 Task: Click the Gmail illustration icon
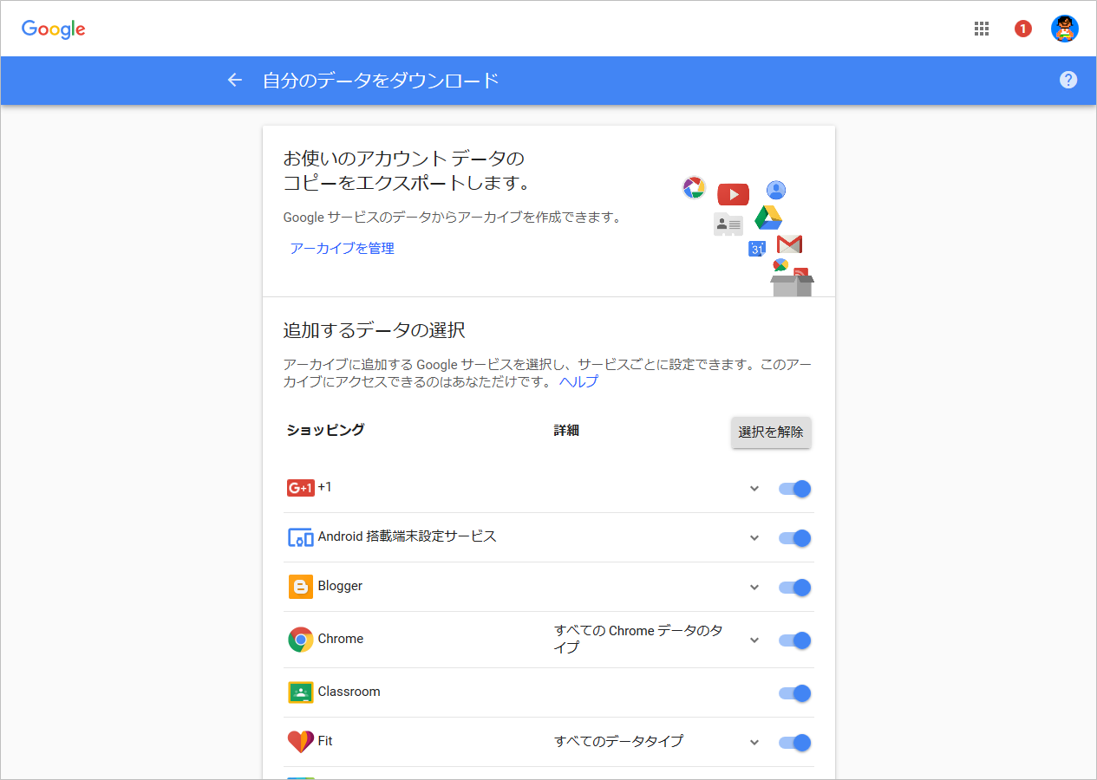[x=789, y=244]
